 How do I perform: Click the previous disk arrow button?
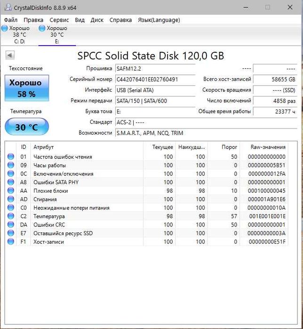(10, 56)
